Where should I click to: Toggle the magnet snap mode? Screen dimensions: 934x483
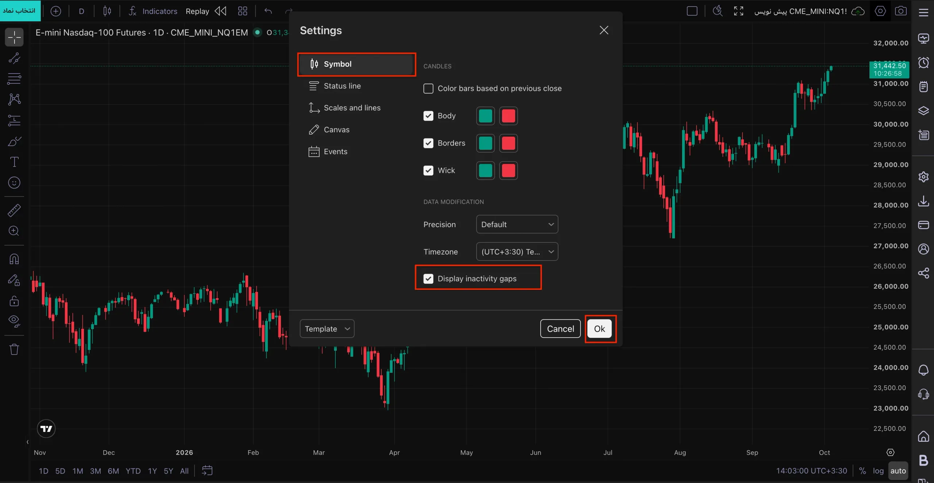pyautogui.click(x=14, y=259)
